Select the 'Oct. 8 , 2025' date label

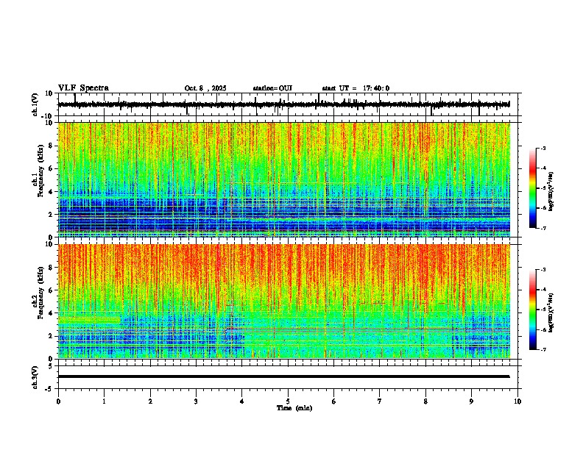pyautogui.click(x=205, y=88)
